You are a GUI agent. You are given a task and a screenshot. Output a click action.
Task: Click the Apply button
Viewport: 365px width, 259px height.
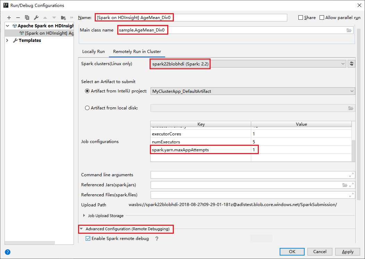tap(348, 252)
